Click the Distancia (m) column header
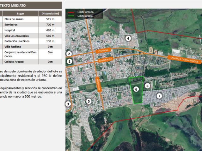 click(x=50, y=14)
